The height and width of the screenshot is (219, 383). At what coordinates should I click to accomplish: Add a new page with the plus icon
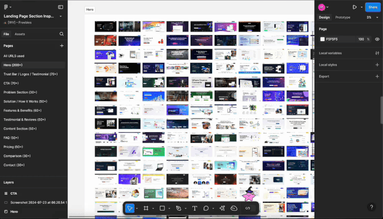tap(62, 45)
